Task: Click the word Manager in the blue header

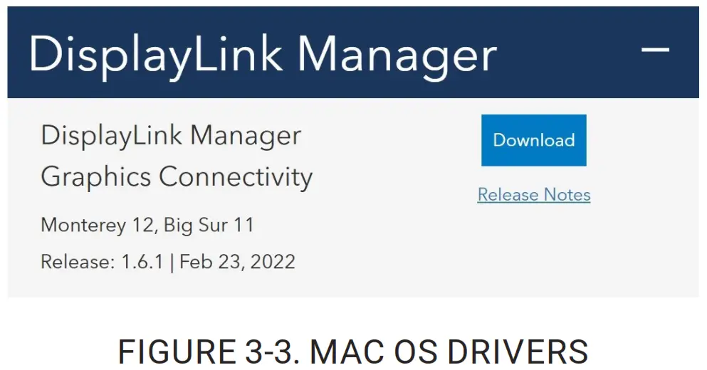Action: click(396, 54)
